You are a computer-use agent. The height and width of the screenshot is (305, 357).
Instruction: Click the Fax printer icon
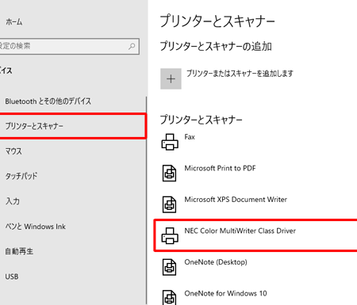[x=170, y=142]
